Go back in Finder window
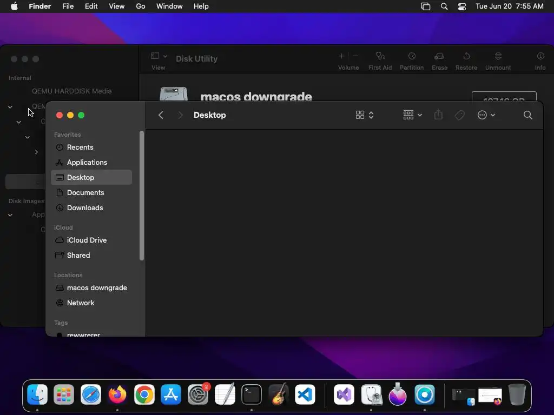The image size is (554, 415). 161,115
